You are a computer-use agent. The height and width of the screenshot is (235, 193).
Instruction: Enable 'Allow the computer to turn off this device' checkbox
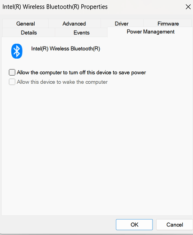tap(12, 72)
